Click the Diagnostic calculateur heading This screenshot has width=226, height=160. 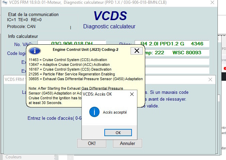click(109, 26)
